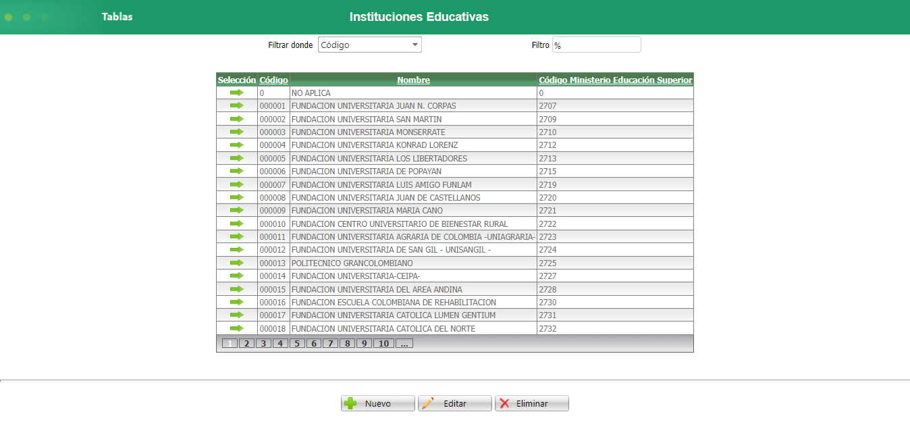The image size is (910, 435).
Task: Go to page 6
Action: (x=313, y=343)
